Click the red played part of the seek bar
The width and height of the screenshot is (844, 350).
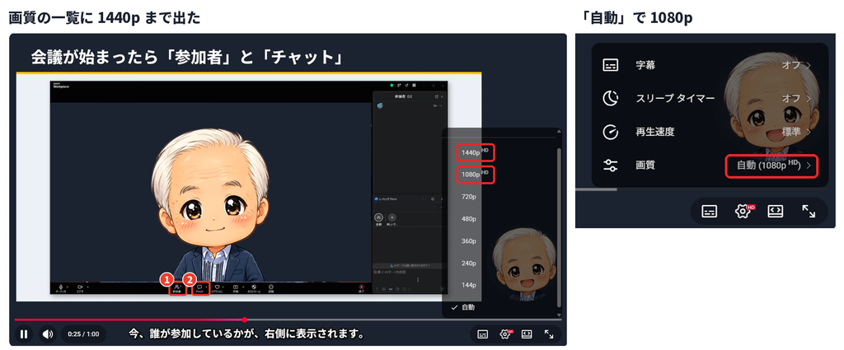(x=129, y=320)
